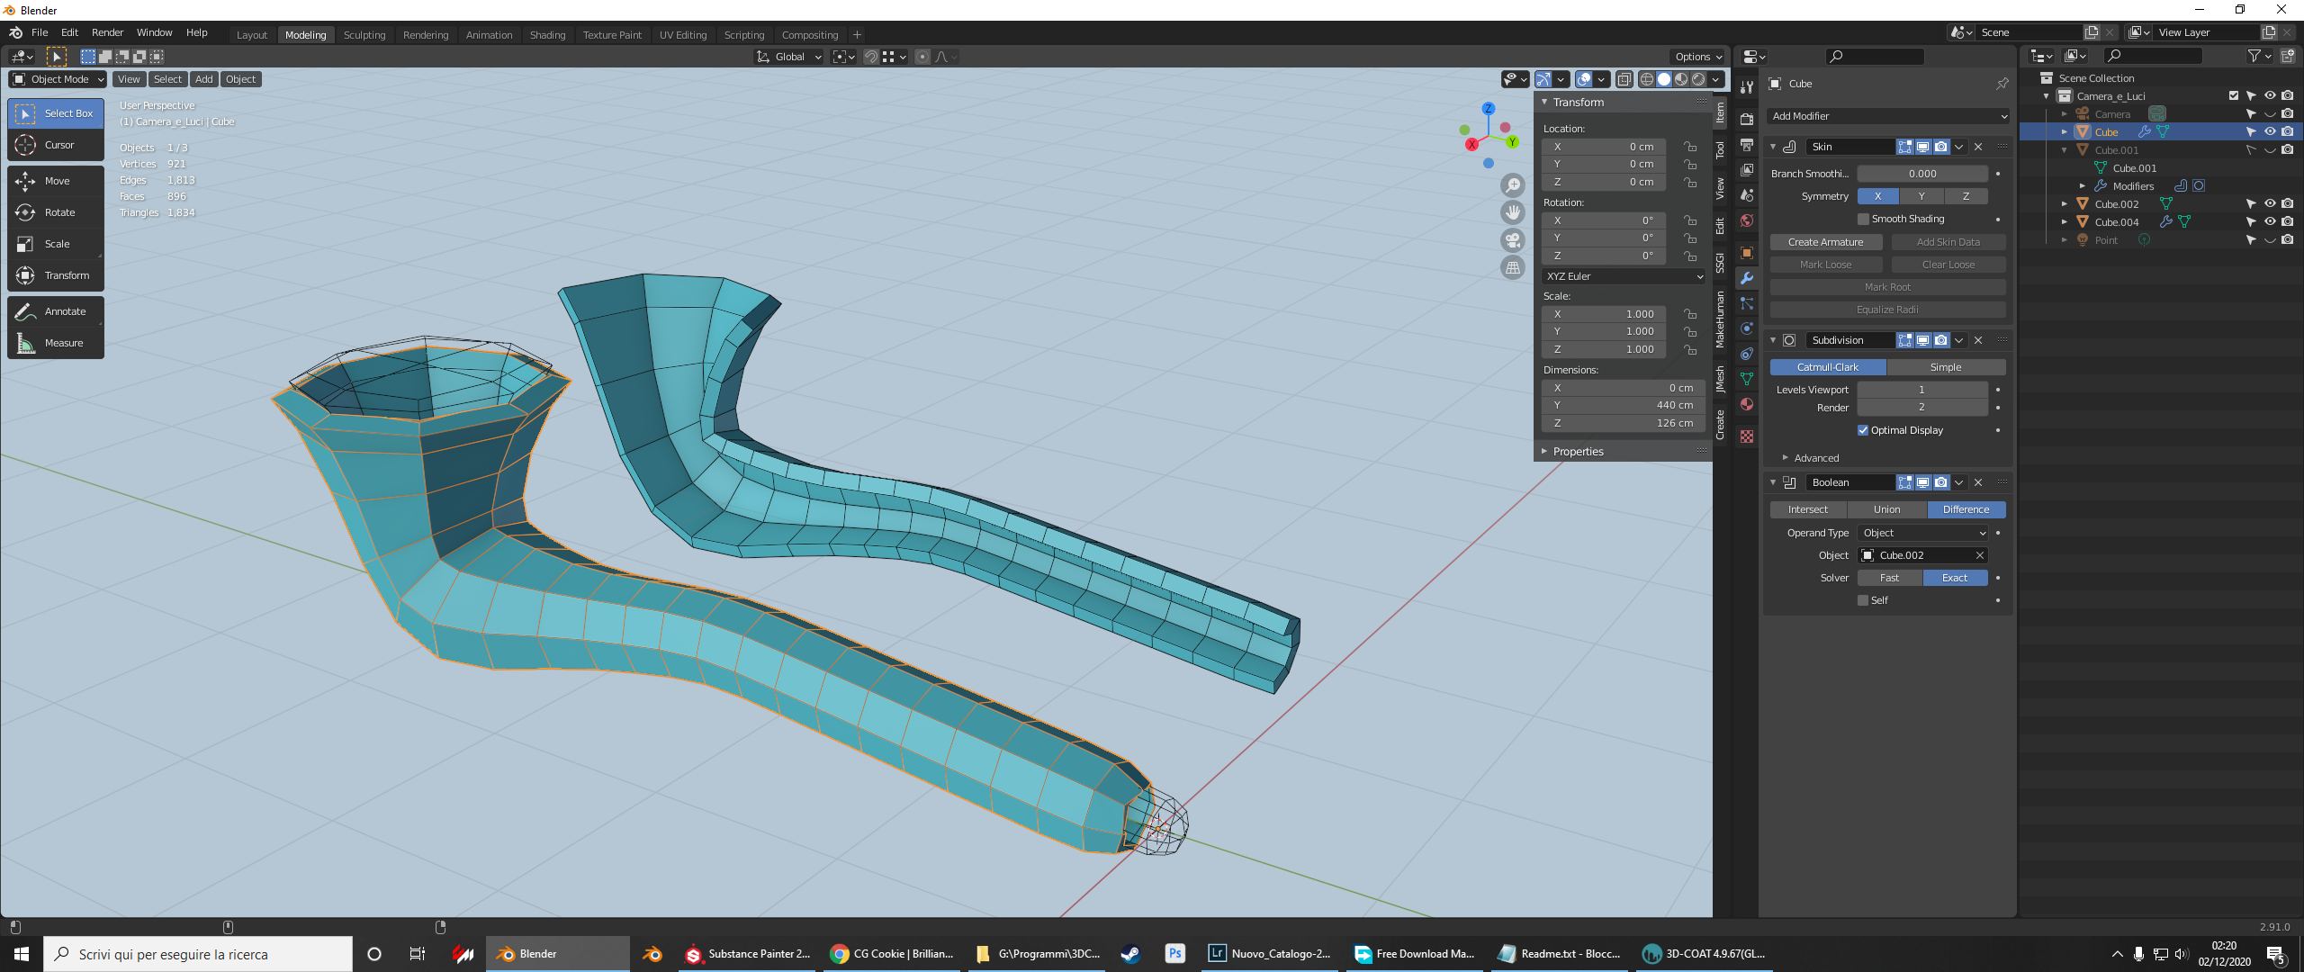The image size is (2304, 972).
Task: Open the Render menu
Action: coord(107,32)
